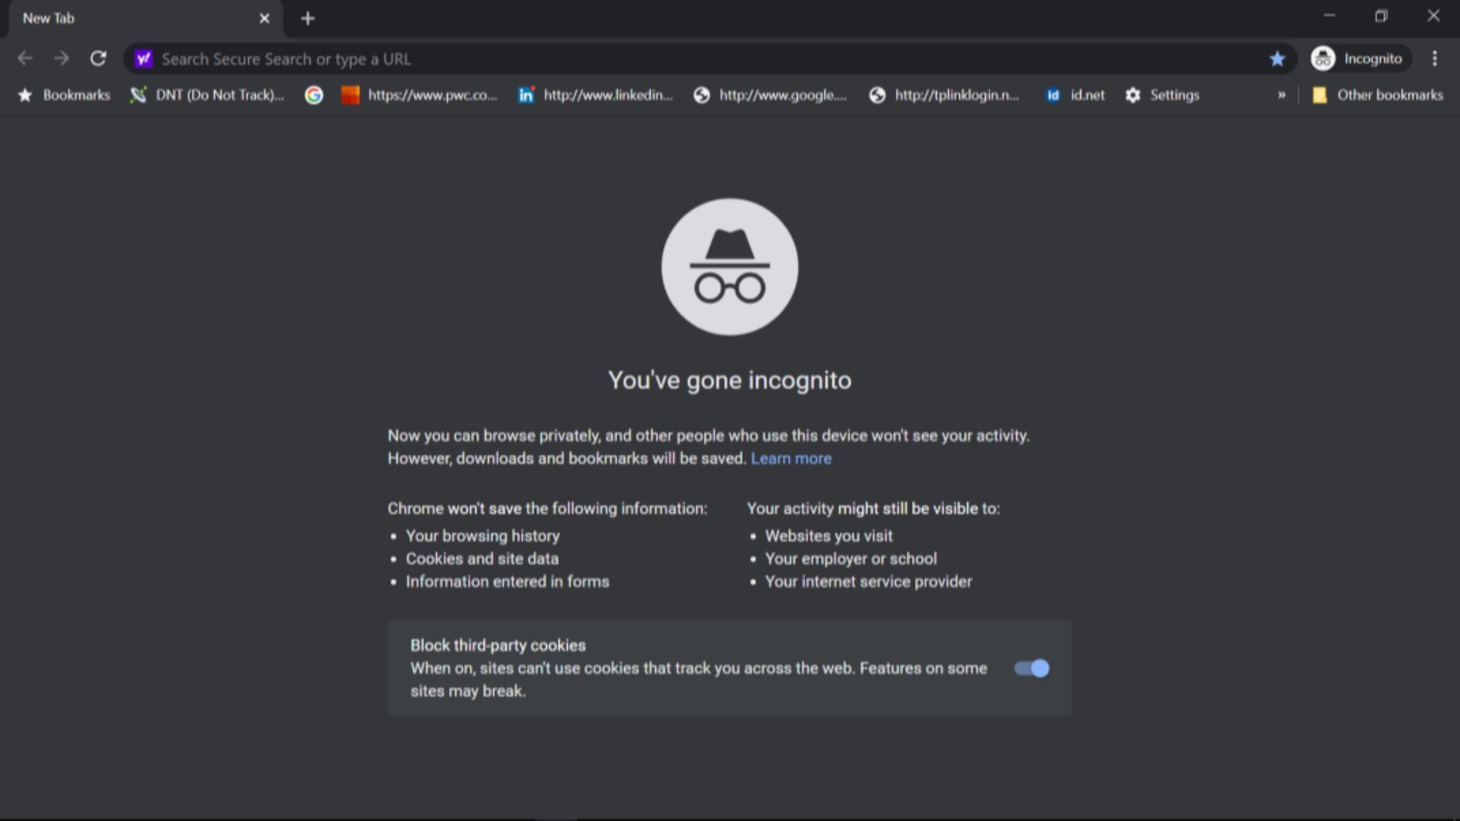This screenshot has width=1460, height=821.
Task: Click the forward navigation arrow
Action: click(62, 59)
